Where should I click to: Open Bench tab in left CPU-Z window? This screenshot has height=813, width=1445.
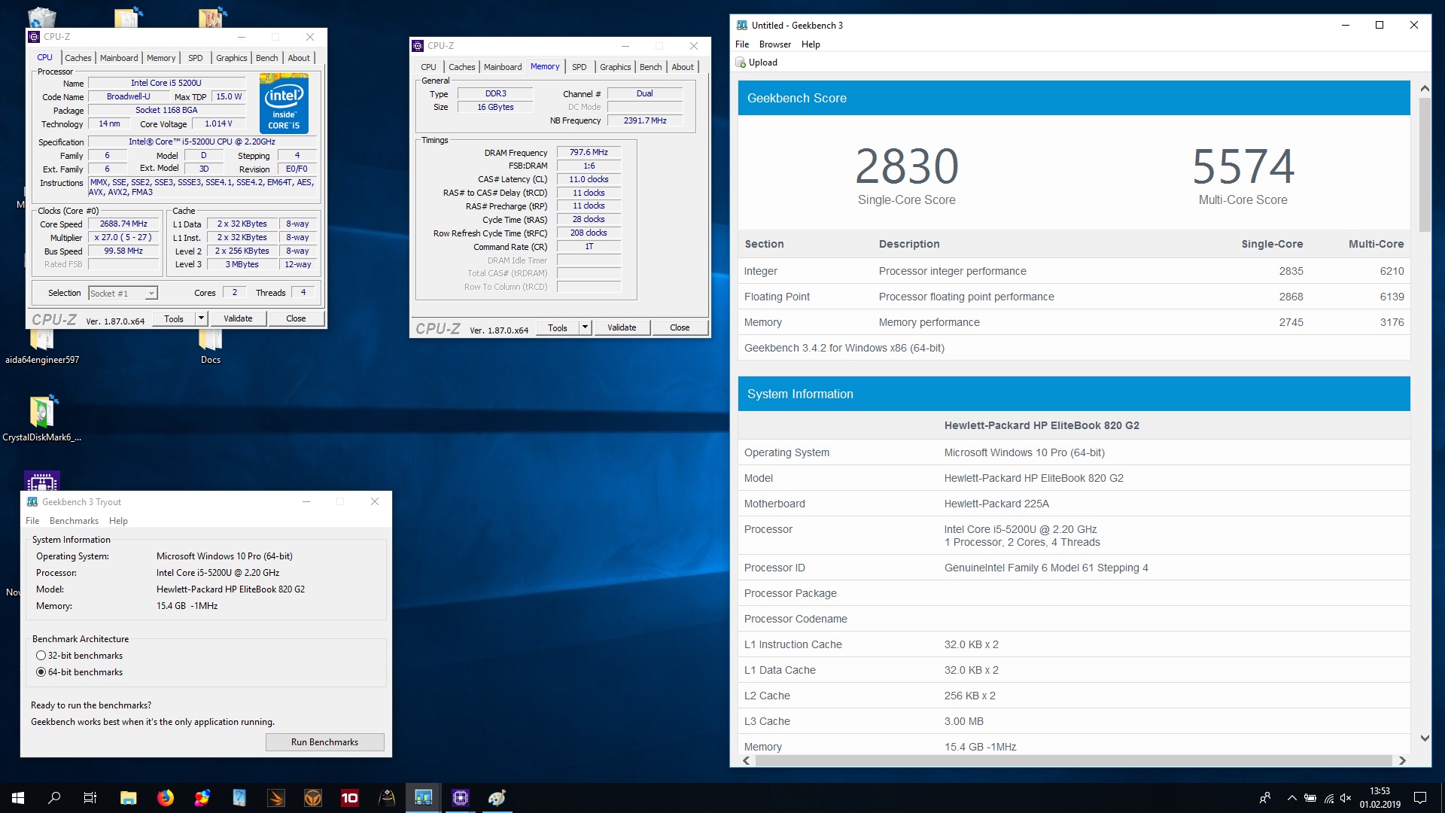pos(266,58)
